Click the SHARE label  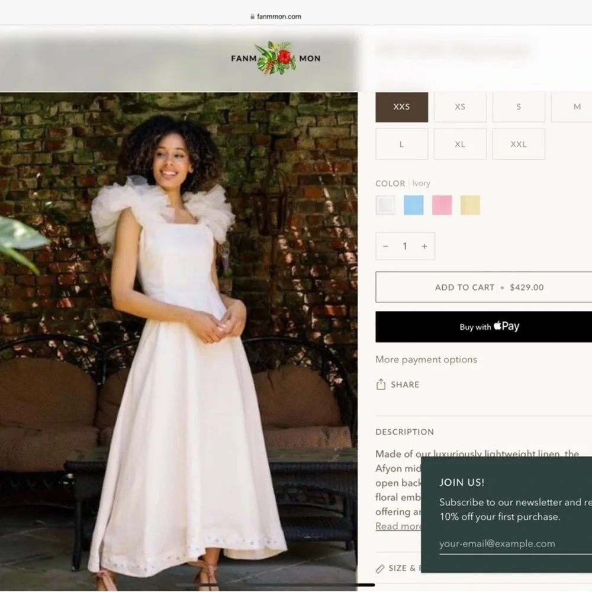405,385
